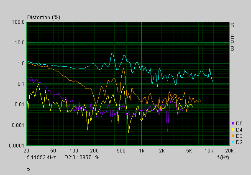The width and height of the screenshot is (251, 175).
Task: Click the 100 x-axis frequency label
Action: click(x=74, y=151)
